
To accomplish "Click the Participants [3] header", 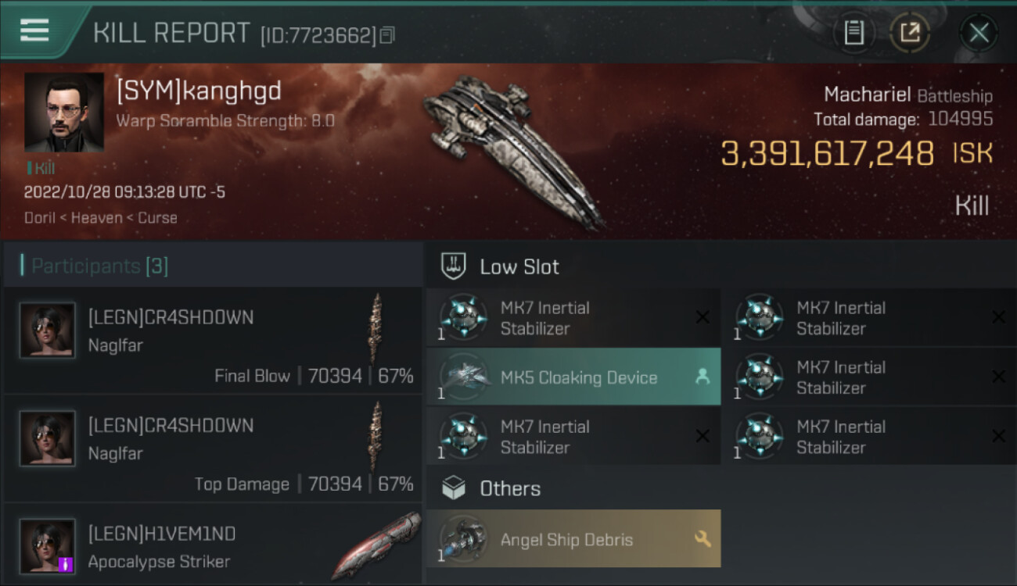I will (99, 266).
